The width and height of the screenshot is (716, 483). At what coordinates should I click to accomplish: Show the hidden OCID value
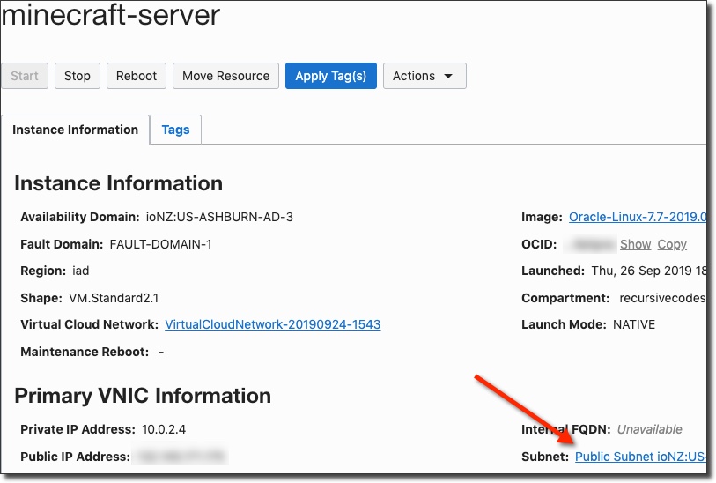[635, 244]
